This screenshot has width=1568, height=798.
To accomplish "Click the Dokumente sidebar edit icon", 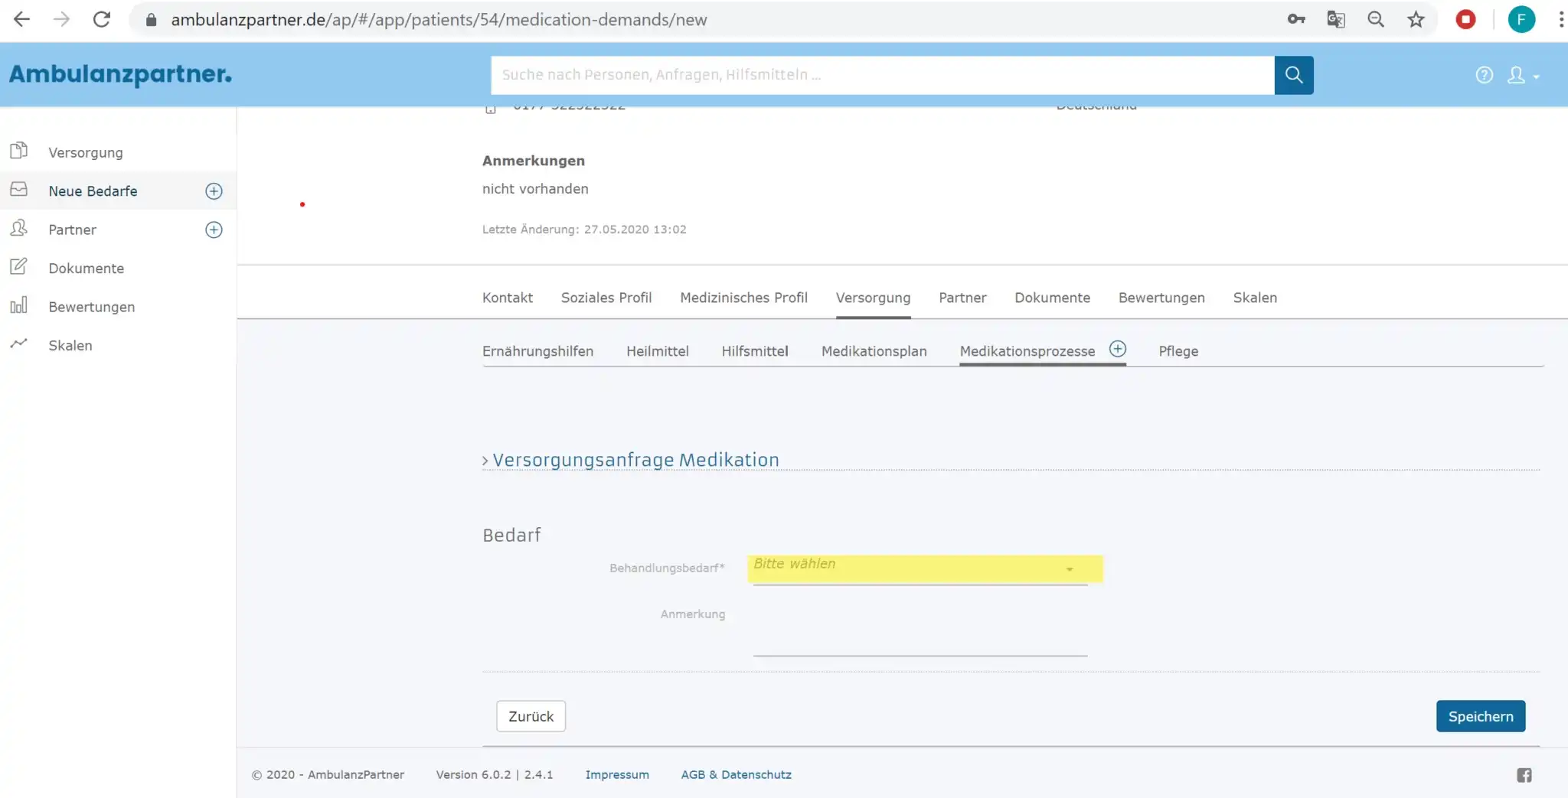I will pyautogui.click(x=19, y=266).
